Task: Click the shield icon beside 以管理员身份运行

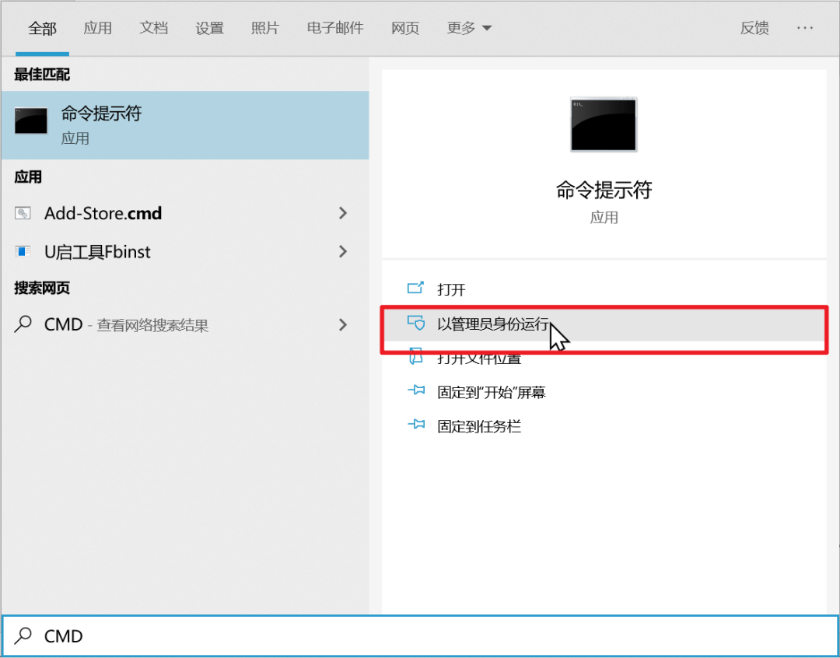Action: pos(415,324)
